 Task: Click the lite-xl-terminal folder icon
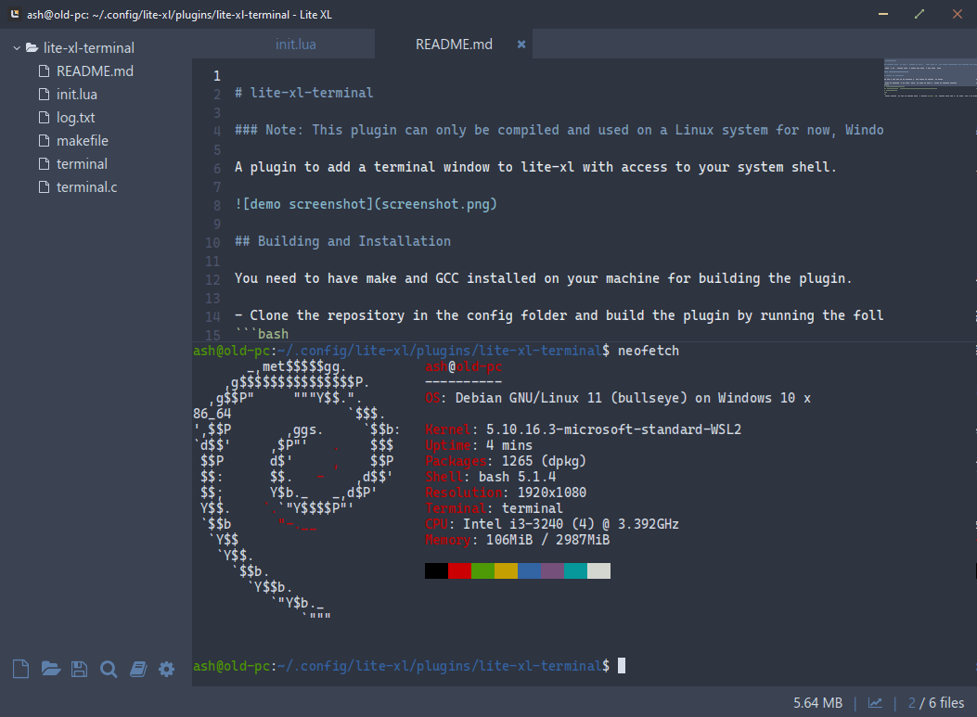point(32,48)
